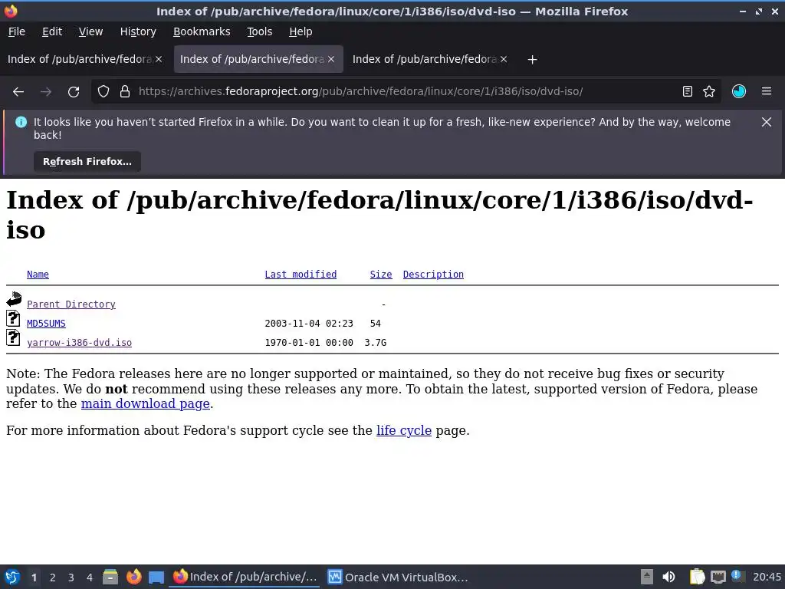
Task: Follow the main download page link
Action: tap(145, 403)
